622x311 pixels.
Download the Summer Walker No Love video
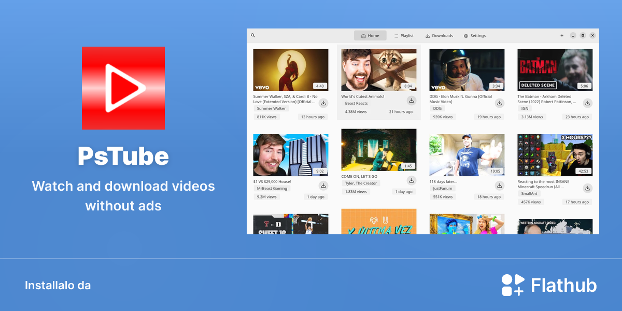pos(323,103)
